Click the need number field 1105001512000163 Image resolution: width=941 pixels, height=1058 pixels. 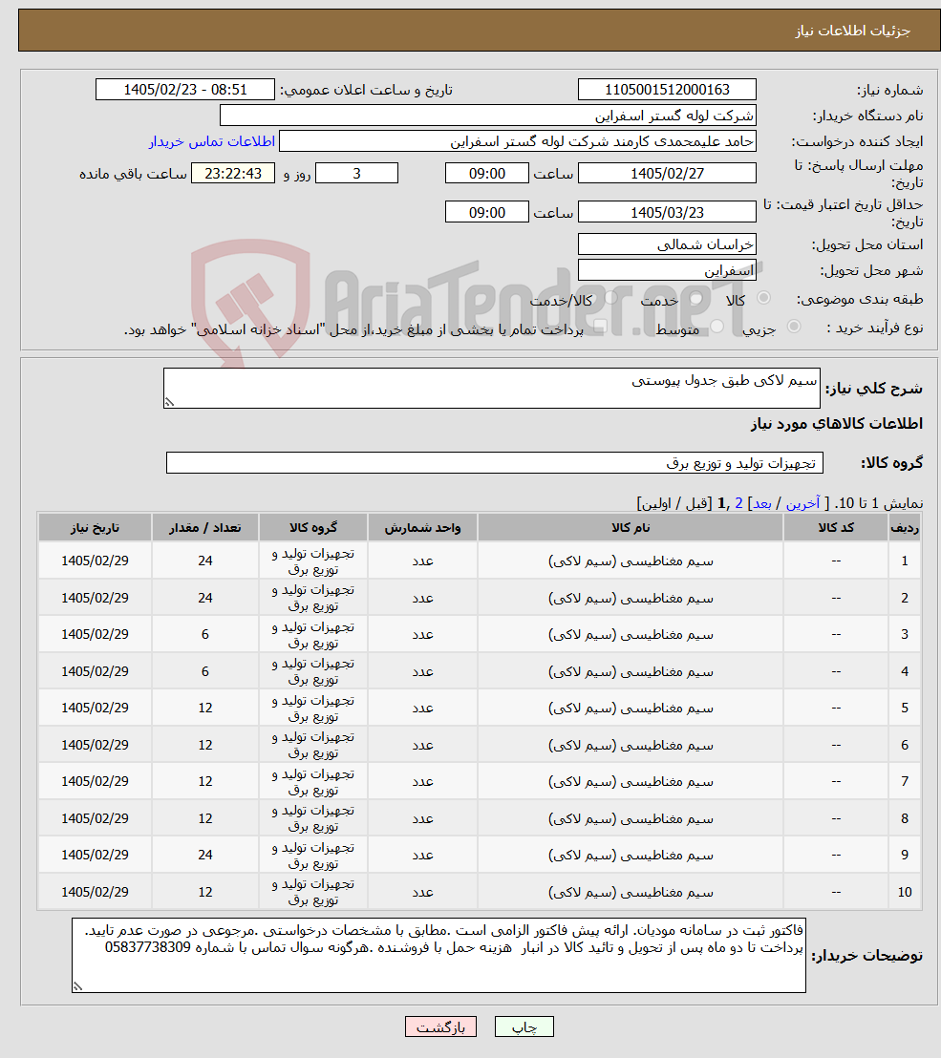click(x=667, y=90)
